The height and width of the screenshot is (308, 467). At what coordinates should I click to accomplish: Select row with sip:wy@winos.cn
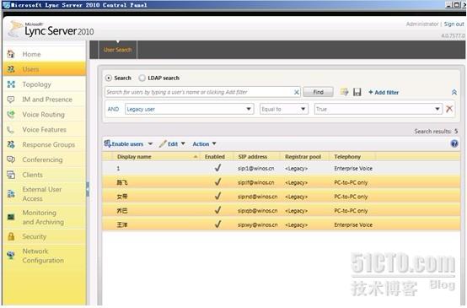pyautogui.click(x=282, y=224)
